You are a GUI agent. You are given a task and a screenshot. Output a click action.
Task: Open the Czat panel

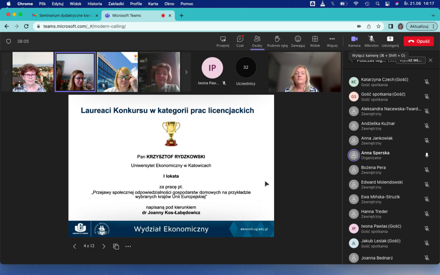coord(240,39)
